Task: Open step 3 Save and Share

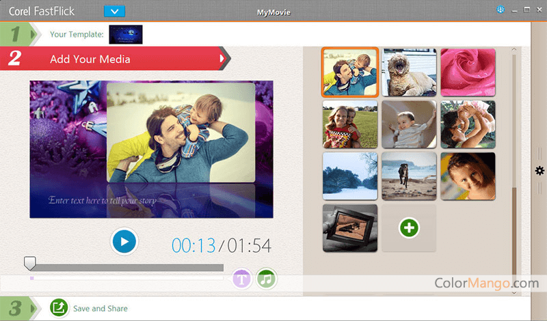Action: tap(19, 308)
